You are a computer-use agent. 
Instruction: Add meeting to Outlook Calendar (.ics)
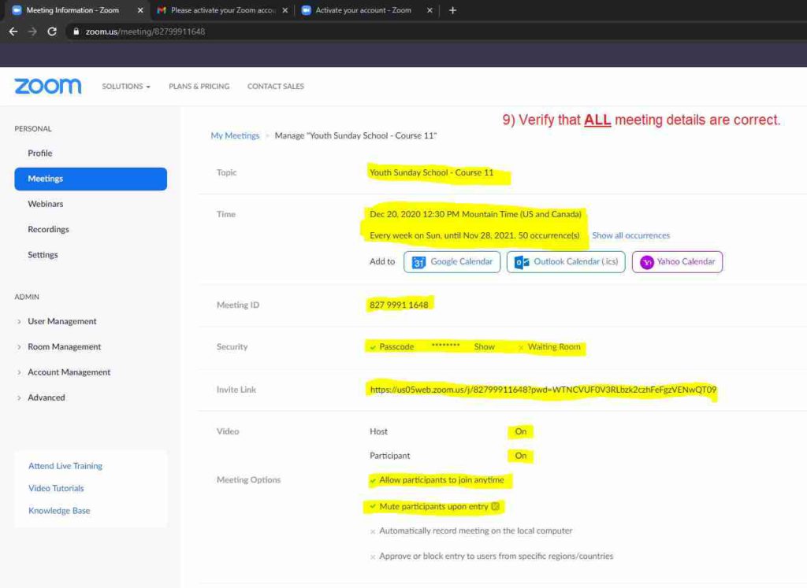566,262
